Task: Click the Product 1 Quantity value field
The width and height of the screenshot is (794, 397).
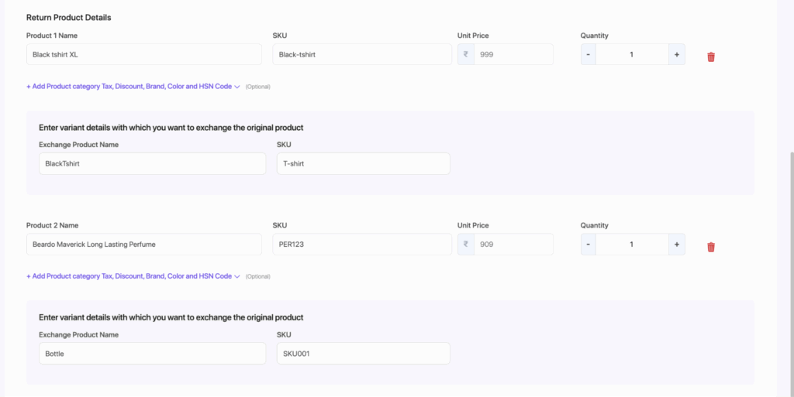Action: [631, 54]
